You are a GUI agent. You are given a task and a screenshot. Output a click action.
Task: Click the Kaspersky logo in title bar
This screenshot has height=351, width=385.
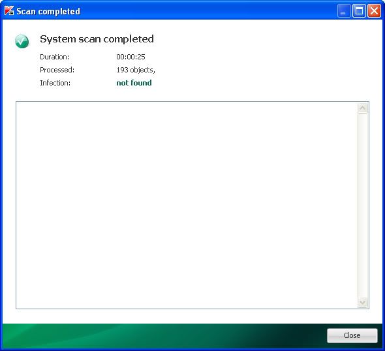(9, 10)
